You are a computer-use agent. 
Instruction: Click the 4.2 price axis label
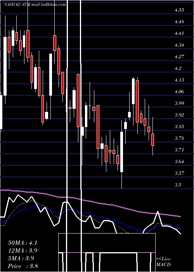coord(178,68)
